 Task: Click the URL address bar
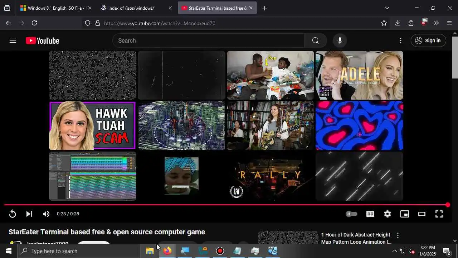click(x=236, y=23)
